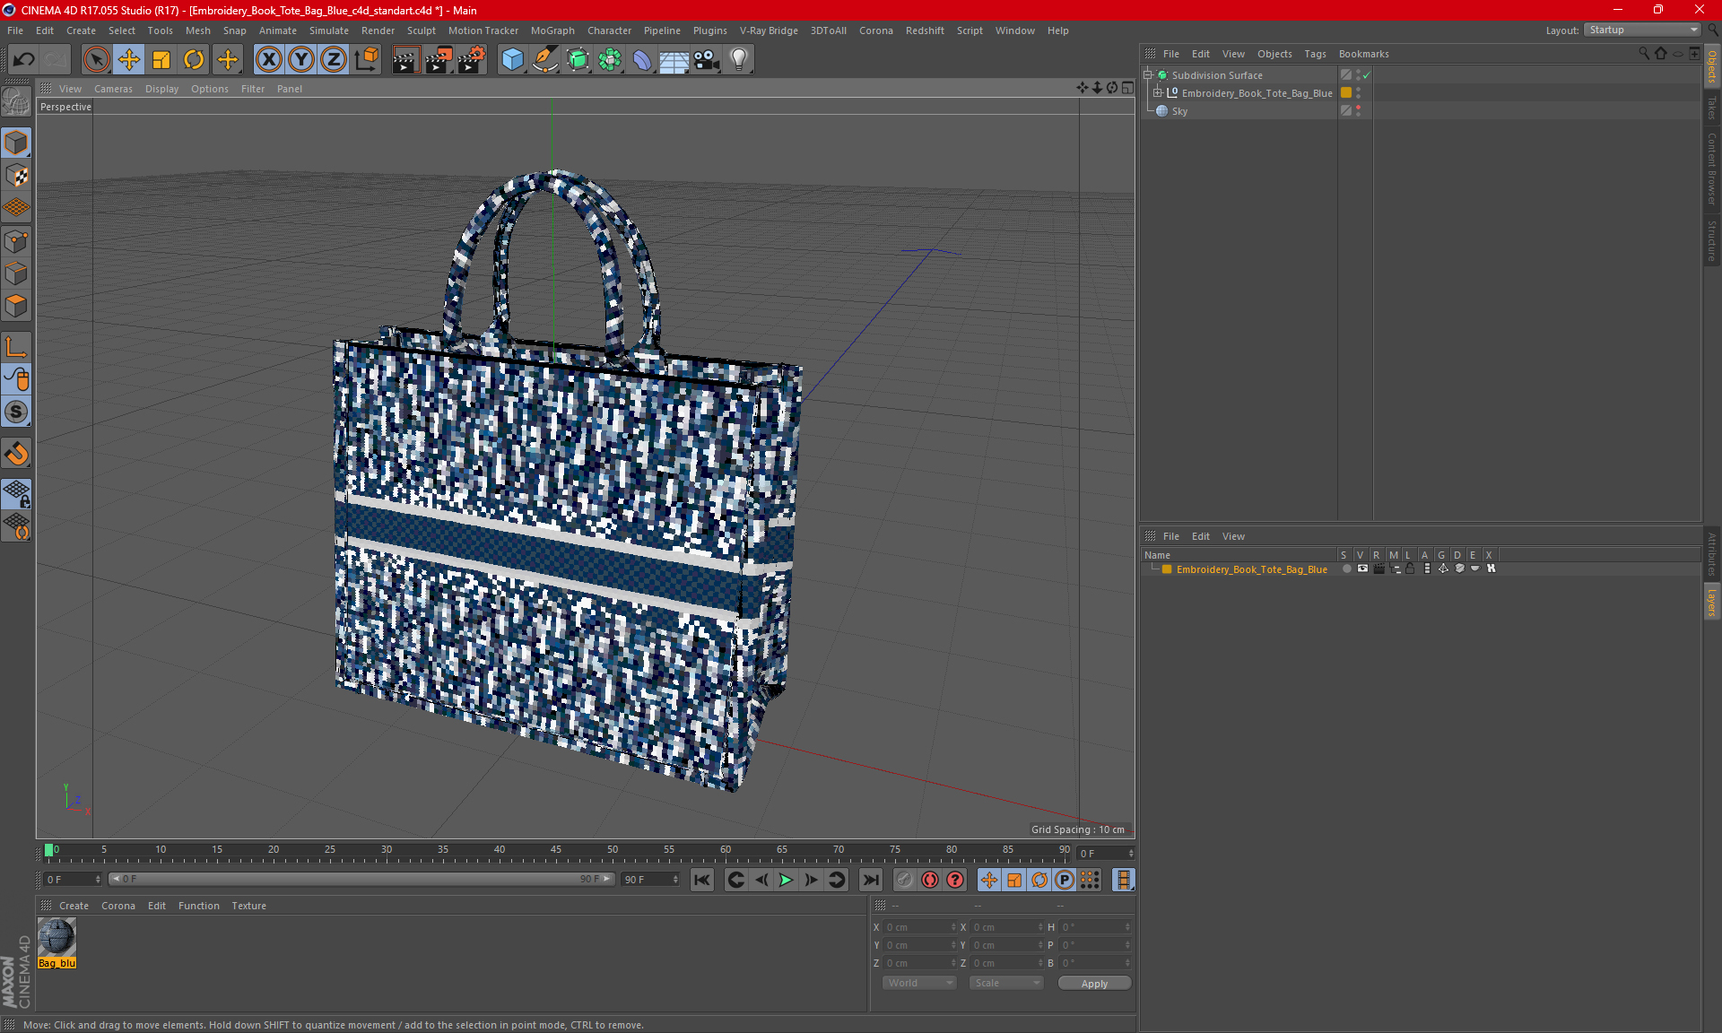Activate the Rotate tool in top toolbar
This screenshot has width=1722, height=1033.
[x=194, y=60]
